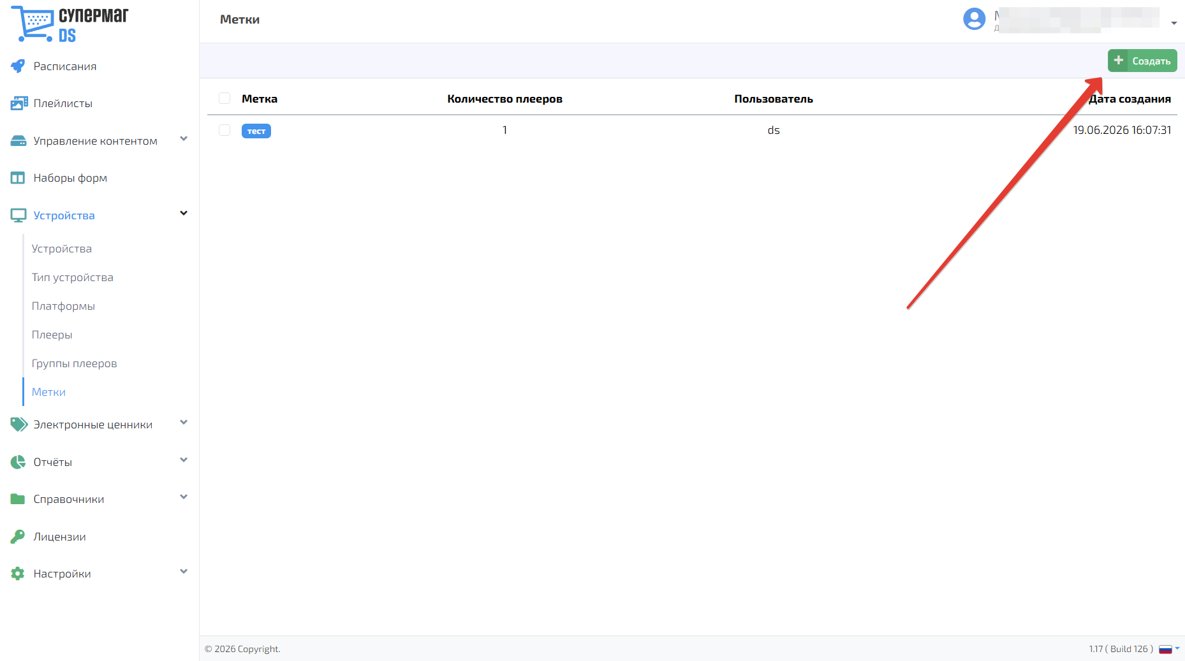Click the key icon next to Лицензии
The image size is (1185, 661).
18,537
